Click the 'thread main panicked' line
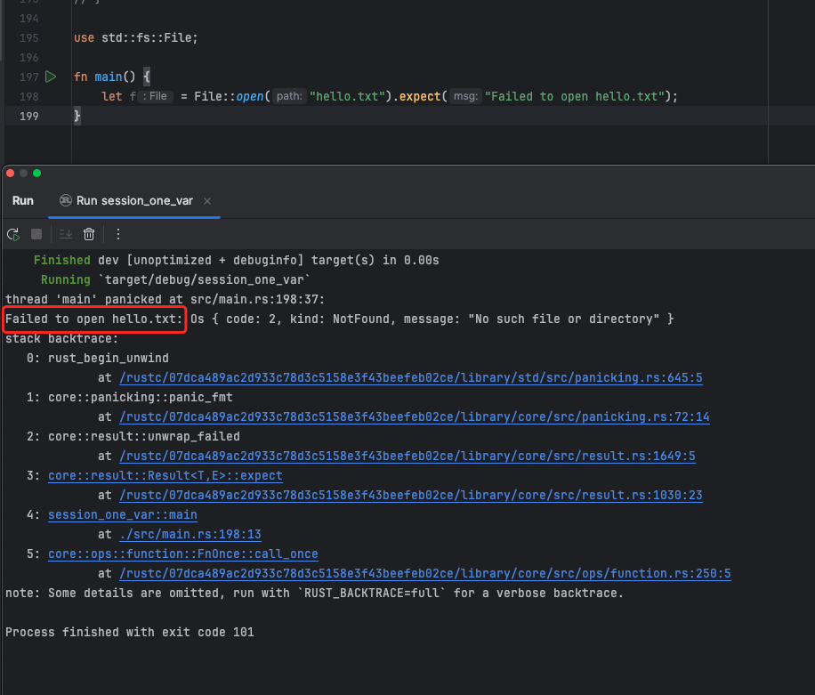The image size is (815, 695). [x=165, y=299]
